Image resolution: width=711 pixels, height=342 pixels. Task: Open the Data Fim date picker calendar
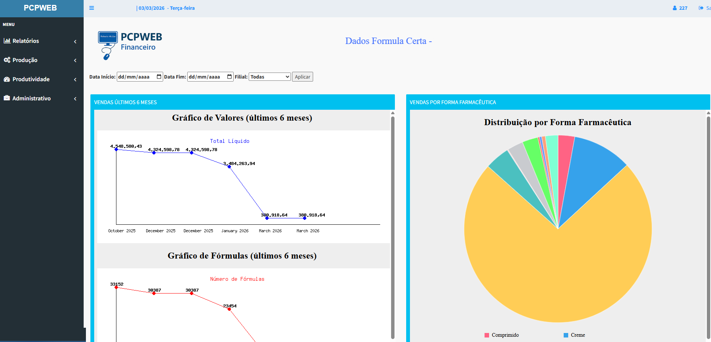tap(229, 77)
